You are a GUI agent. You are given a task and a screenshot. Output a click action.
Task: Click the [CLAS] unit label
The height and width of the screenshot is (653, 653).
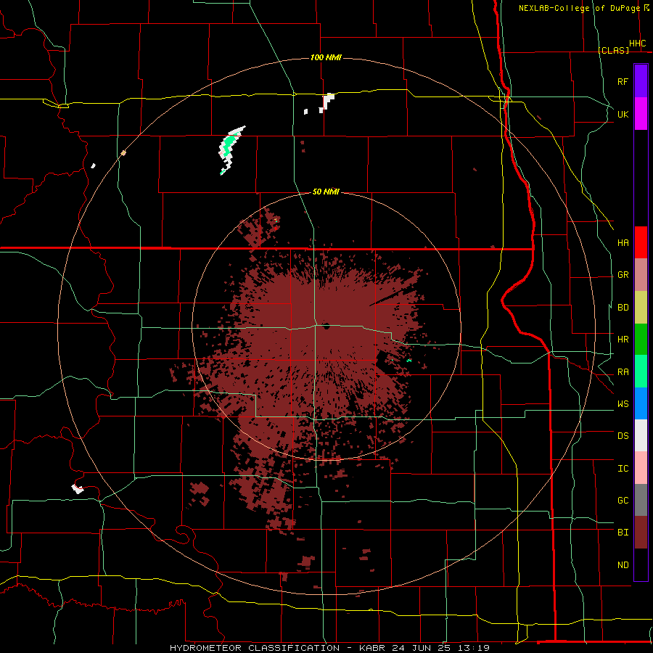[x=613, y=50]
